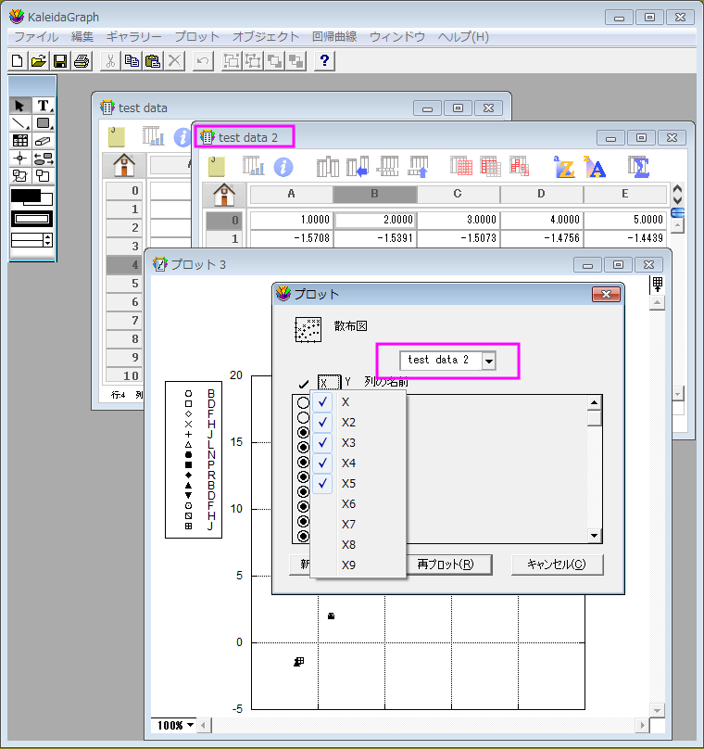The width and height of the screenshot is (704, 749).
Task: Choose X8 in the dropdown list
Action: click(358, 544)
